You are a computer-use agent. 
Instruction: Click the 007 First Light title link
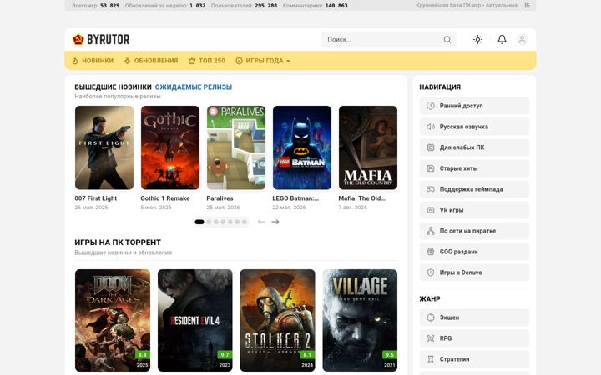[96, 198]
